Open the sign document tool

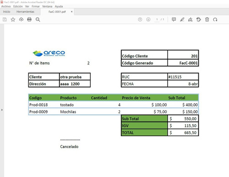(x=190, y=20)
